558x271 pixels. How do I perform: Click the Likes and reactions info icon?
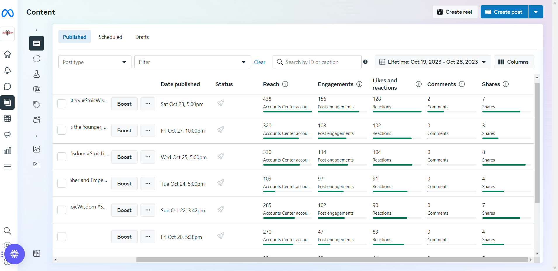[x=419, y=84]
